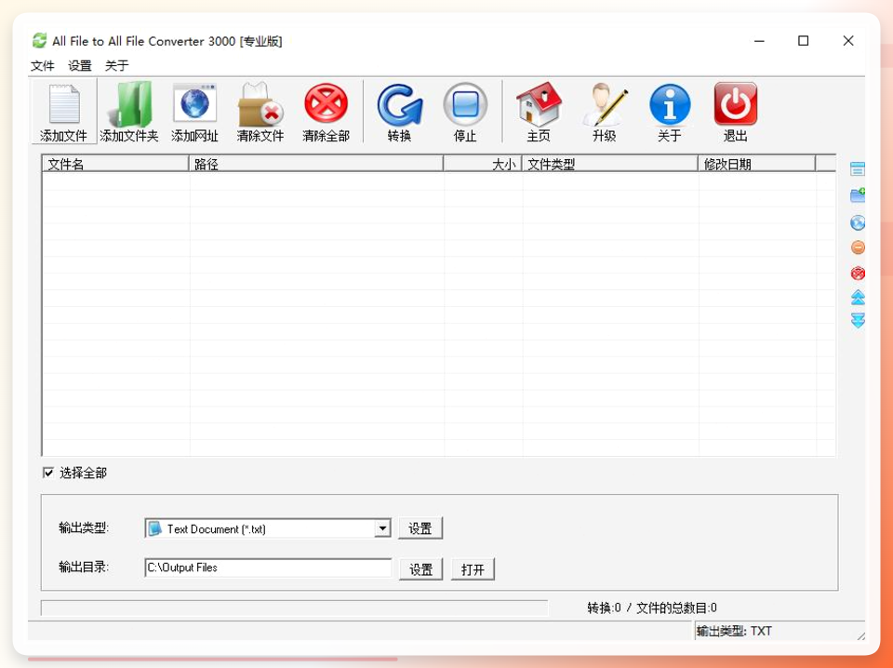Click the sidebar add-folder icon with plus
The height and width of the screenshot is (668, 893).
[x=857, y=195]
